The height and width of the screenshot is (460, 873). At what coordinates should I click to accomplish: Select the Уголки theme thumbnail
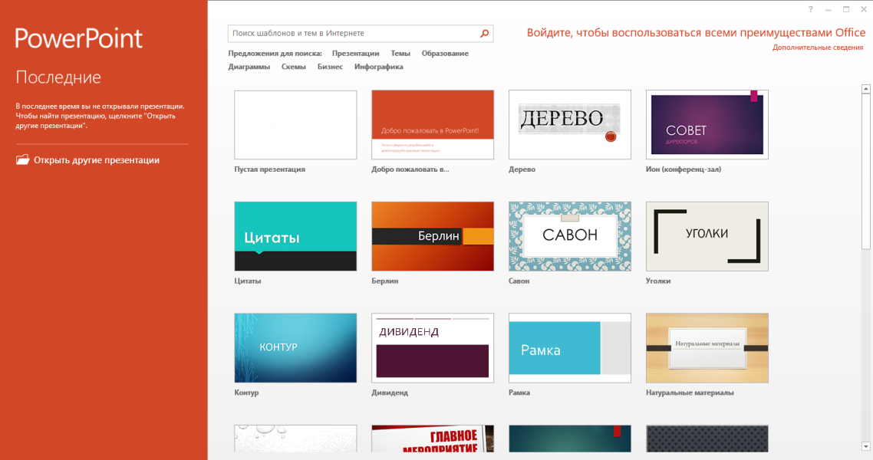707,236
